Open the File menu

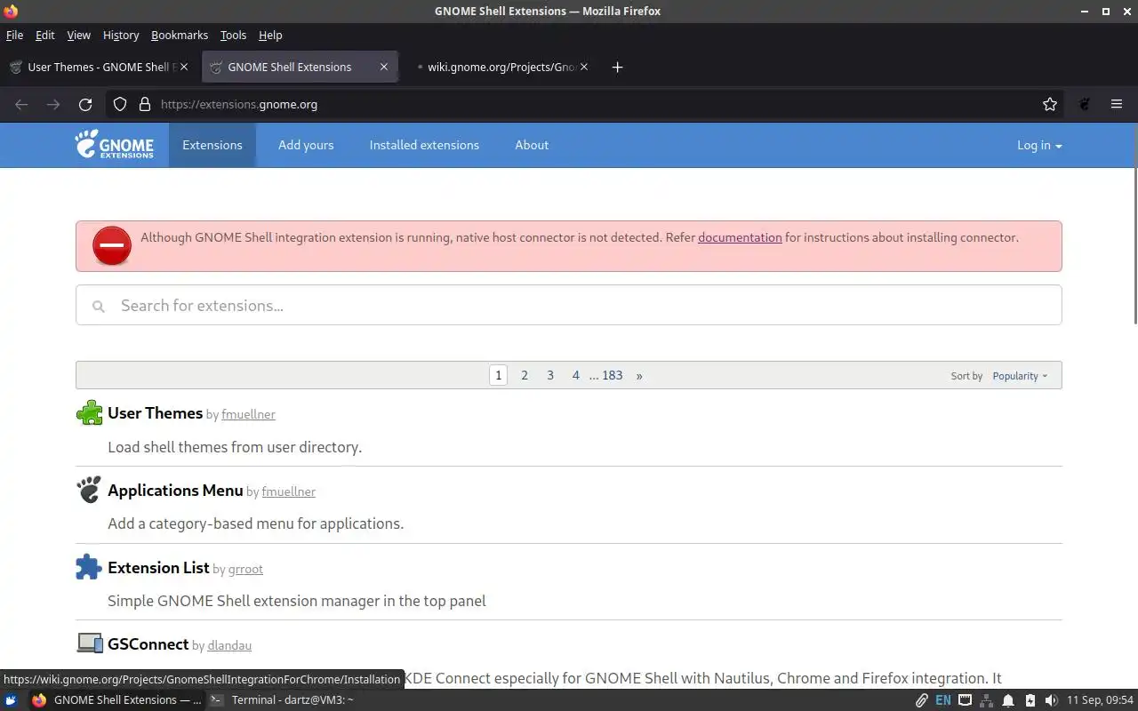pyautogui.click(x=15, y=35)
